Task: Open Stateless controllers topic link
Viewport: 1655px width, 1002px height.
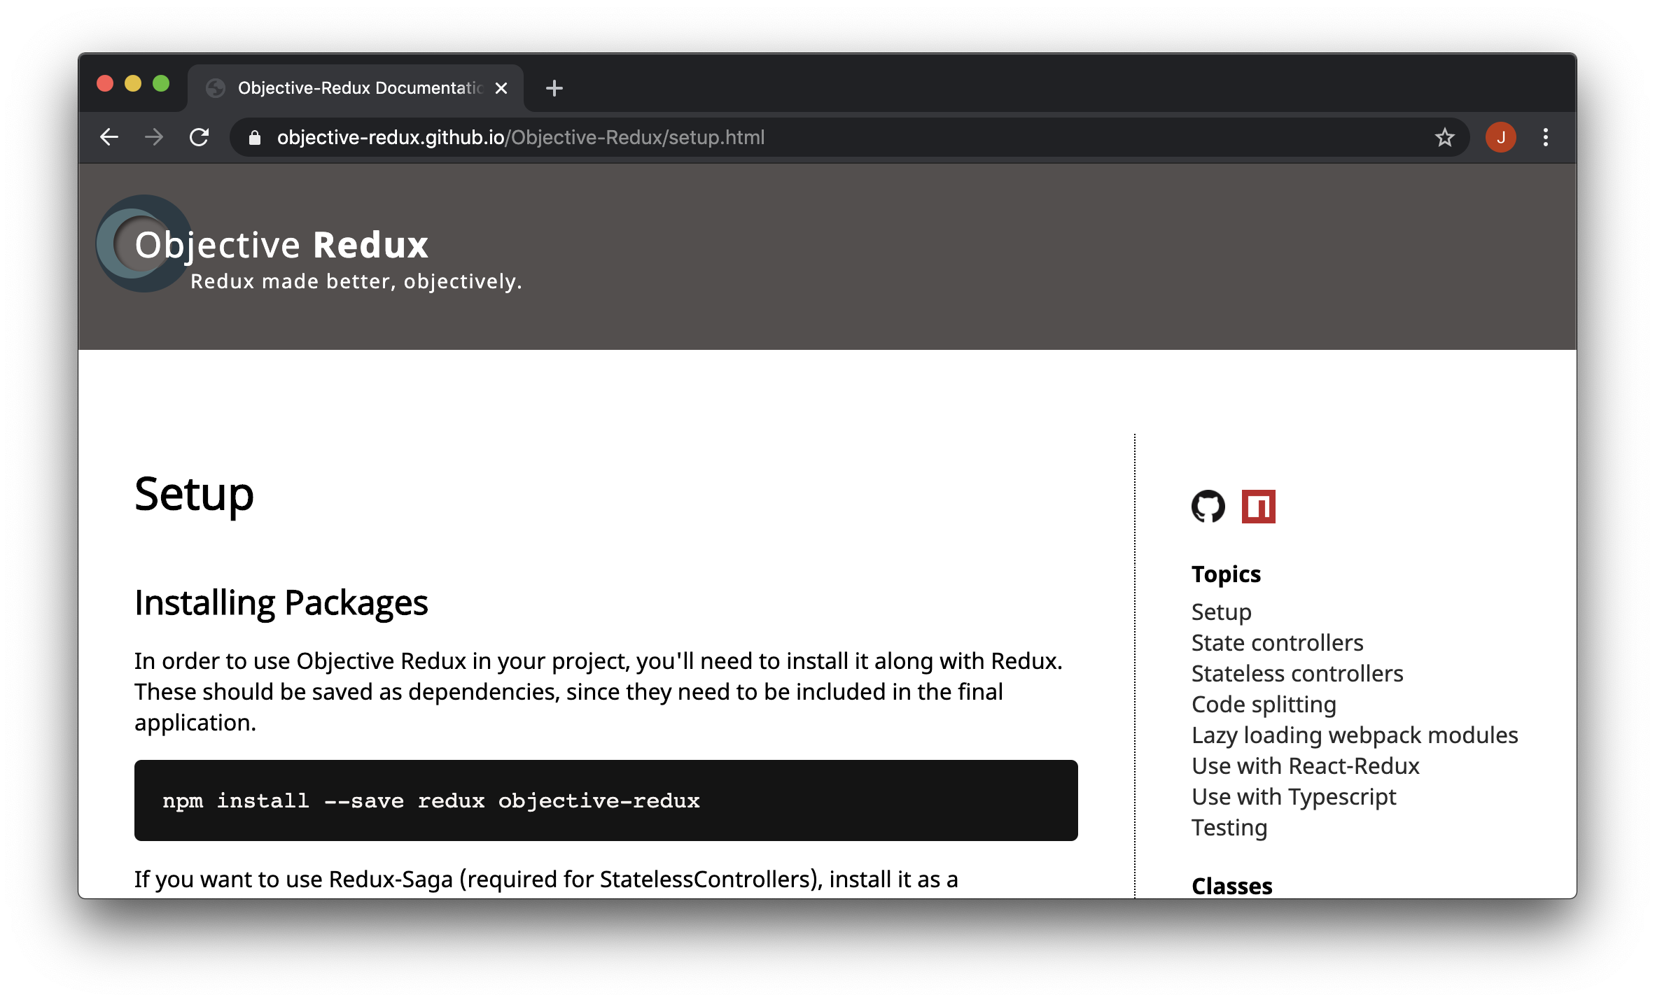Action: (1297, 673)
